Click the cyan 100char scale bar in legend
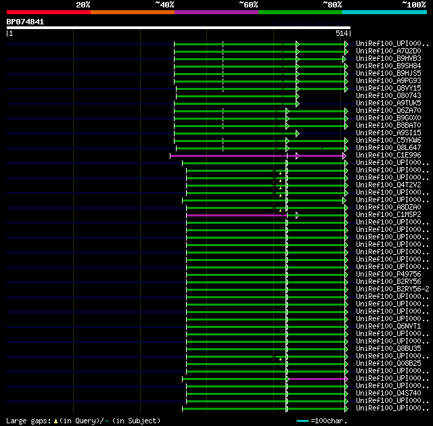 click(302, 421)
